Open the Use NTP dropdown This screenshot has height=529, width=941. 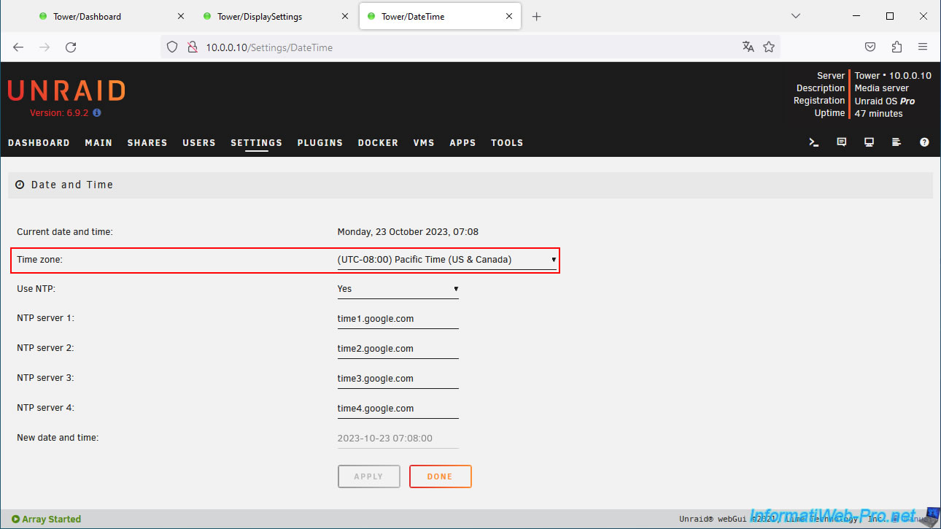(398, 289)
